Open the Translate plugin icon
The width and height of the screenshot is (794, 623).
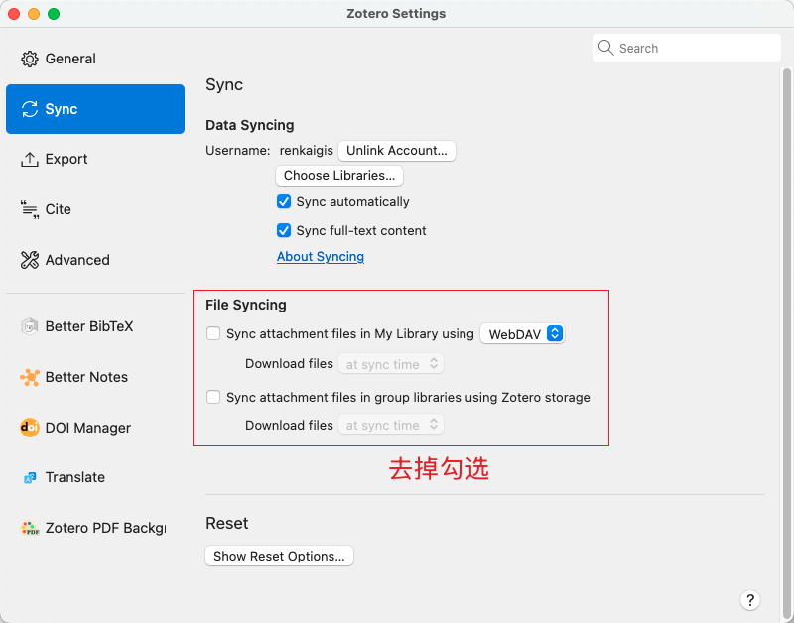30,477
